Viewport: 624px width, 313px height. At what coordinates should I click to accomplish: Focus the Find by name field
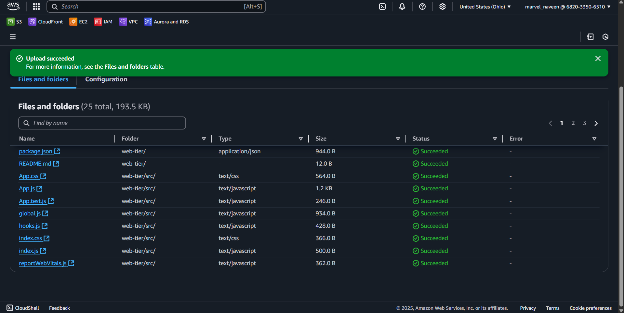click(102, 123)
